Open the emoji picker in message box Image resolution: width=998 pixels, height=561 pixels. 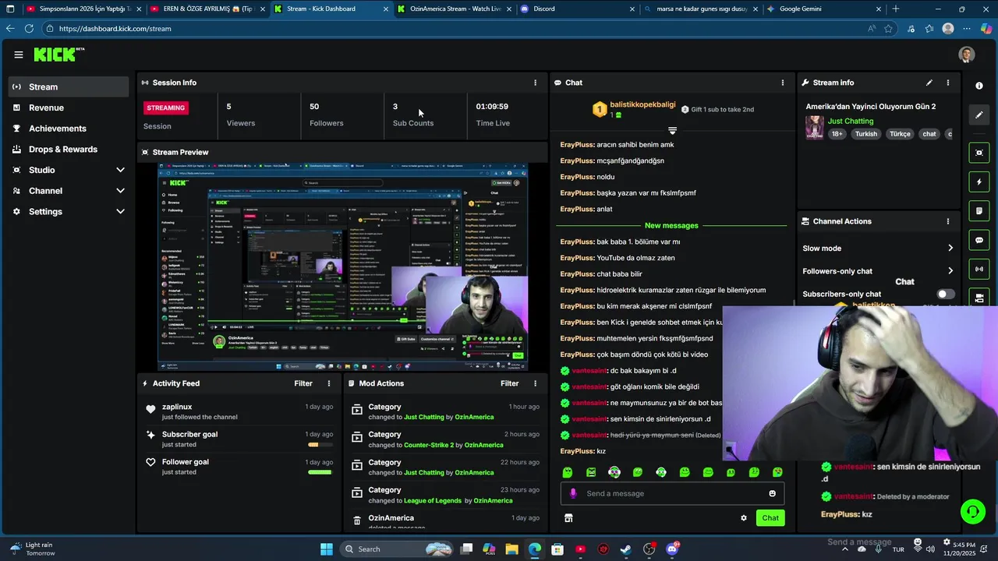pos(773,493)
